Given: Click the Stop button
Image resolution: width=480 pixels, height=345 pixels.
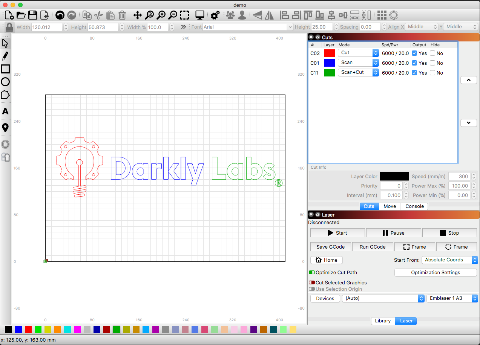Looking at the screenshot, I should pos(449,233).
